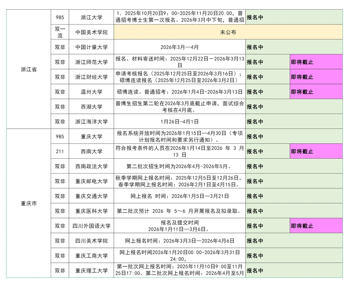Click the 浙江海洋大学 cell
Image resolution: width=349 pixels, height=284 pixels.
pyautogui.click(x=91, y=121)
